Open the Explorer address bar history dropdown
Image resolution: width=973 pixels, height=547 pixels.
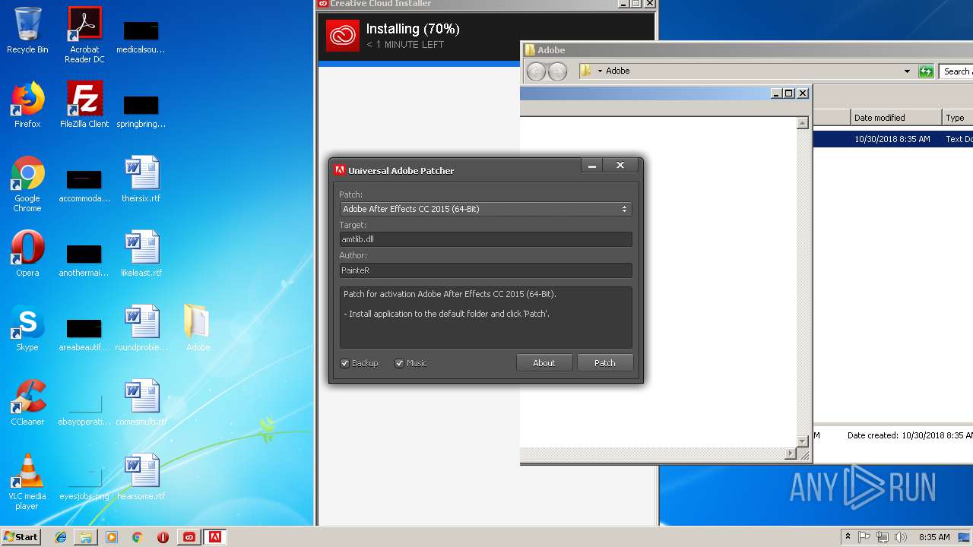click(907, 71)
